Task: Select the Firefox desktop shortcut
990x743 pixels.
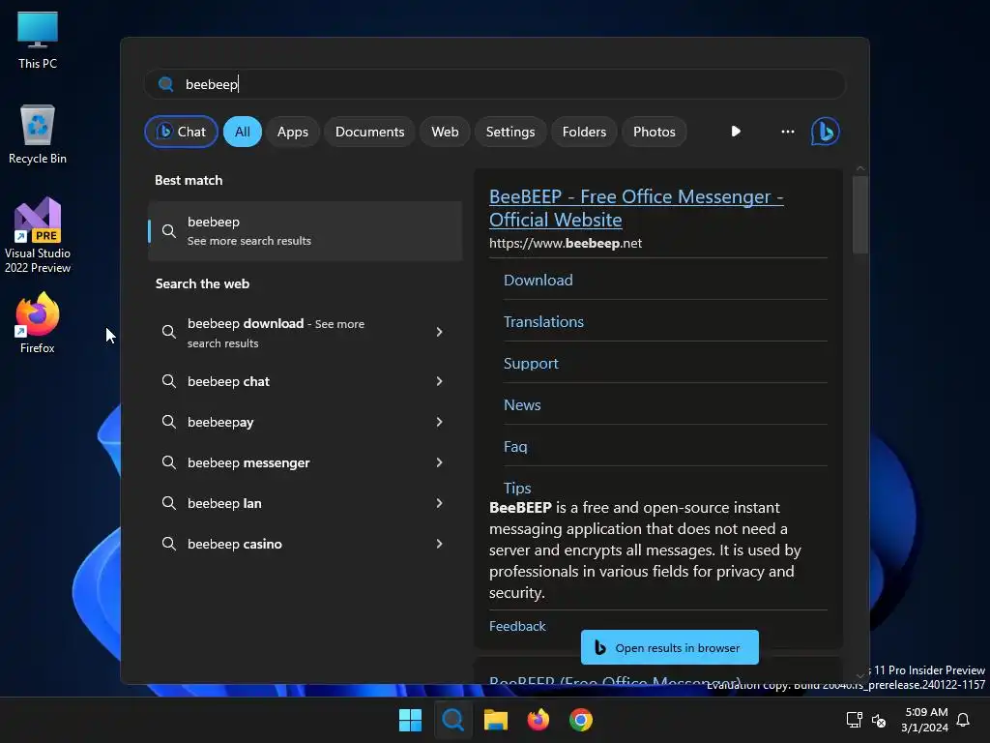Action: [38, 323]
